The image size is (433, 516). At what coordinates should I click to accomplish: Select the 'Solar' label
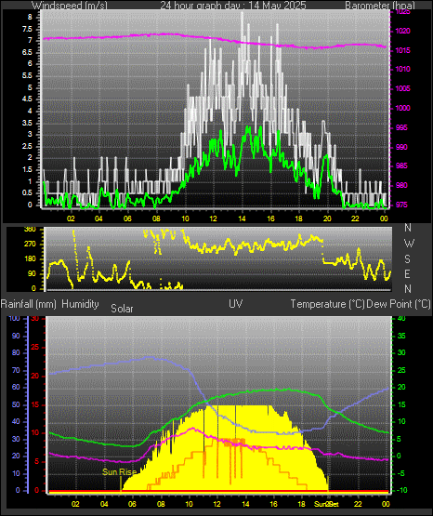point(122,309)
